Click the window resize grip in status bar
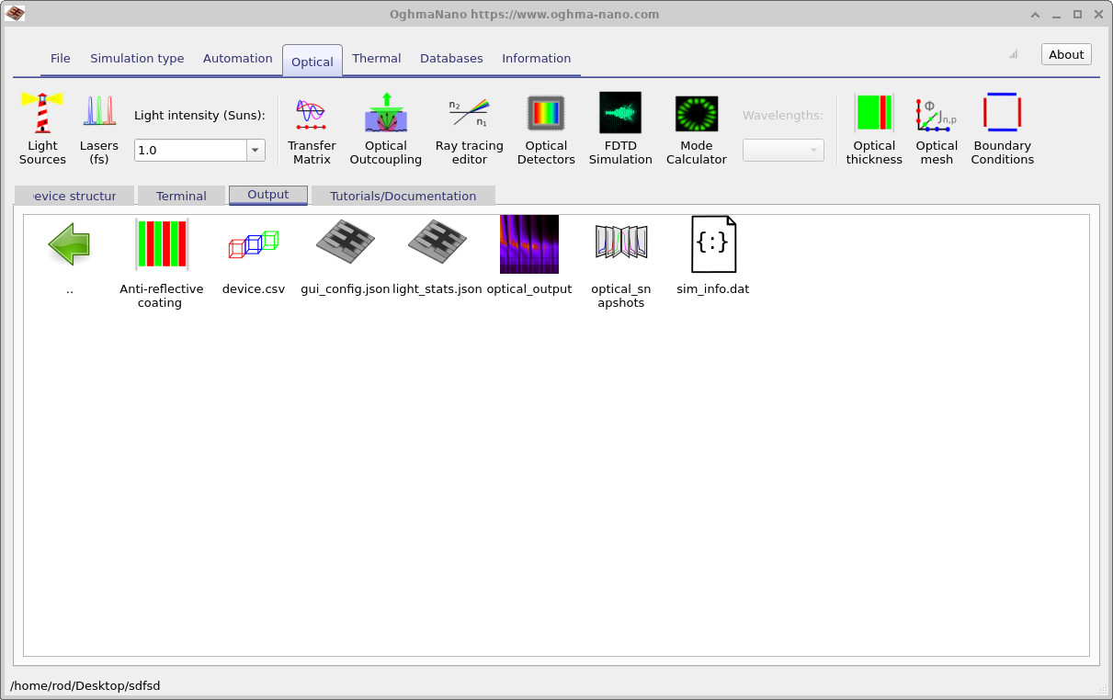1113x700 pixels. (x=1103, y=689)
